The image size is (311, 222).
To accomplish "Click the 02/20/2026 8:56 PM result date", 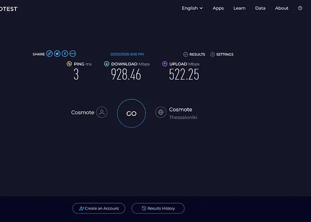I will 127,54.
